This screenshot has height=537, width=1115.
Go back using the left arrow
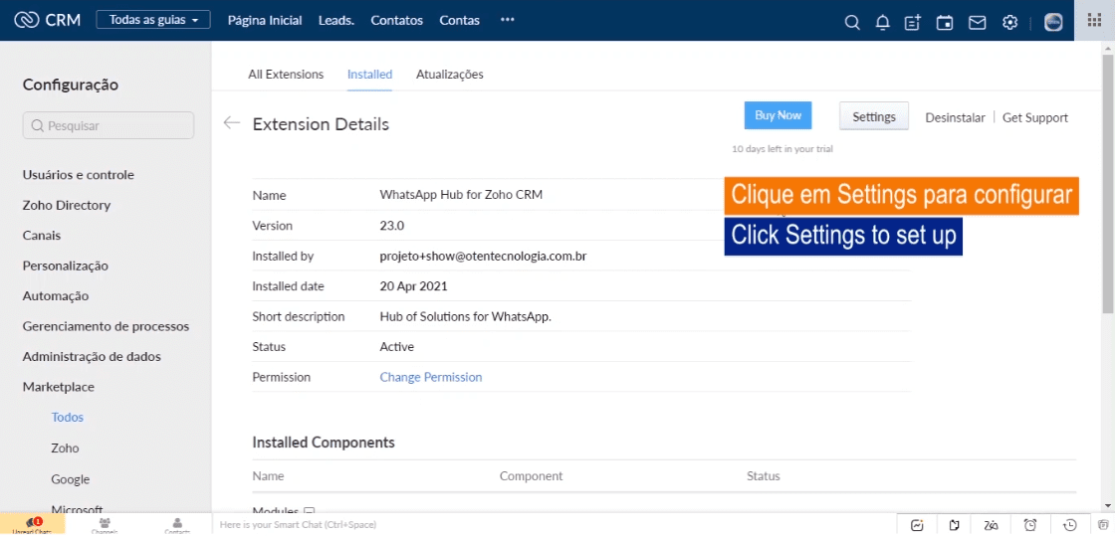click(x=232, y=123)
